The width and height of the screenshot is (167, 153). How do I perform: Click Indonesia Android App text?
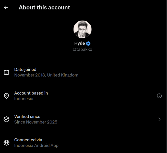(36, 145)
